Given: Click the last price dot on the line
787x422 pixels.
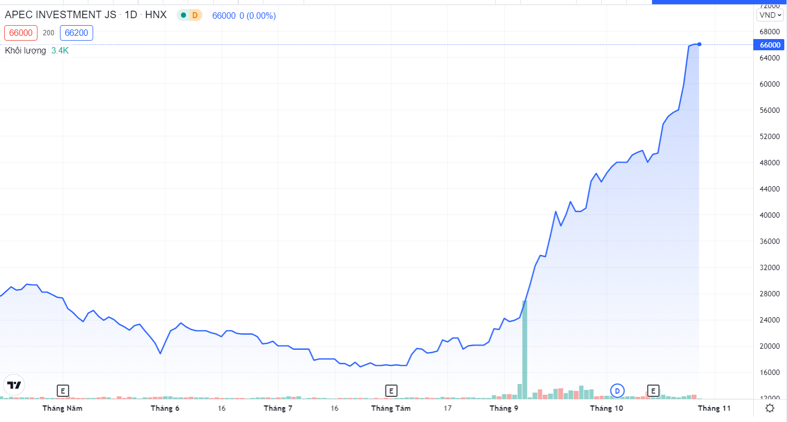Looking at the screenshot, I should (x=699, y=44).
